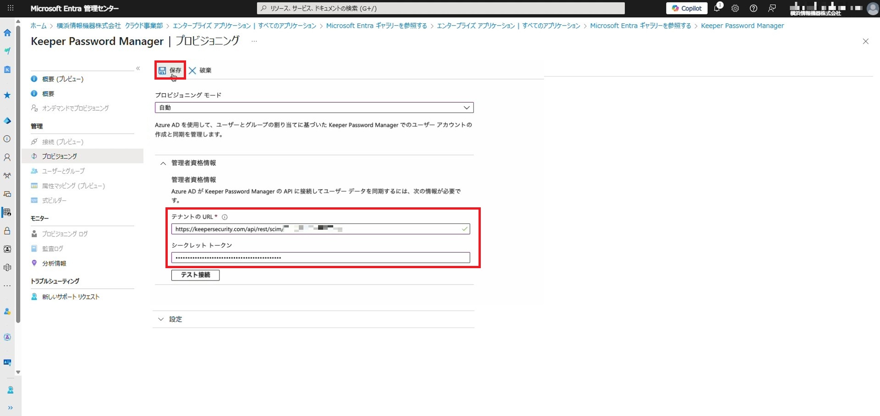Screen dimensions: 880x416
Task: Expand the 設定 section
Action: click(x=161, y=319)
